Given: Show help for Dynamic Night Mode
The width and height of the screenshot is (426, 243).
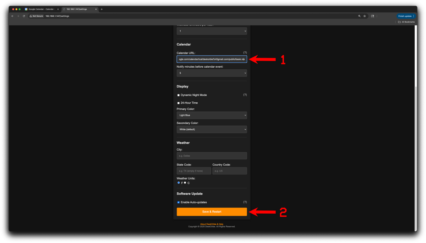Looking at the screenshot, I should [245, 95].
